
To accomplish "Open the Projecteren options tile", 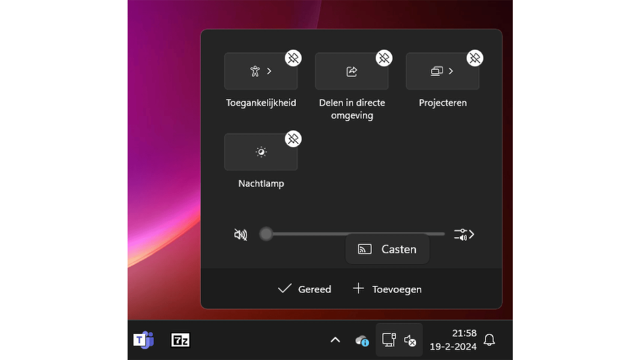I will pos(442,71).
